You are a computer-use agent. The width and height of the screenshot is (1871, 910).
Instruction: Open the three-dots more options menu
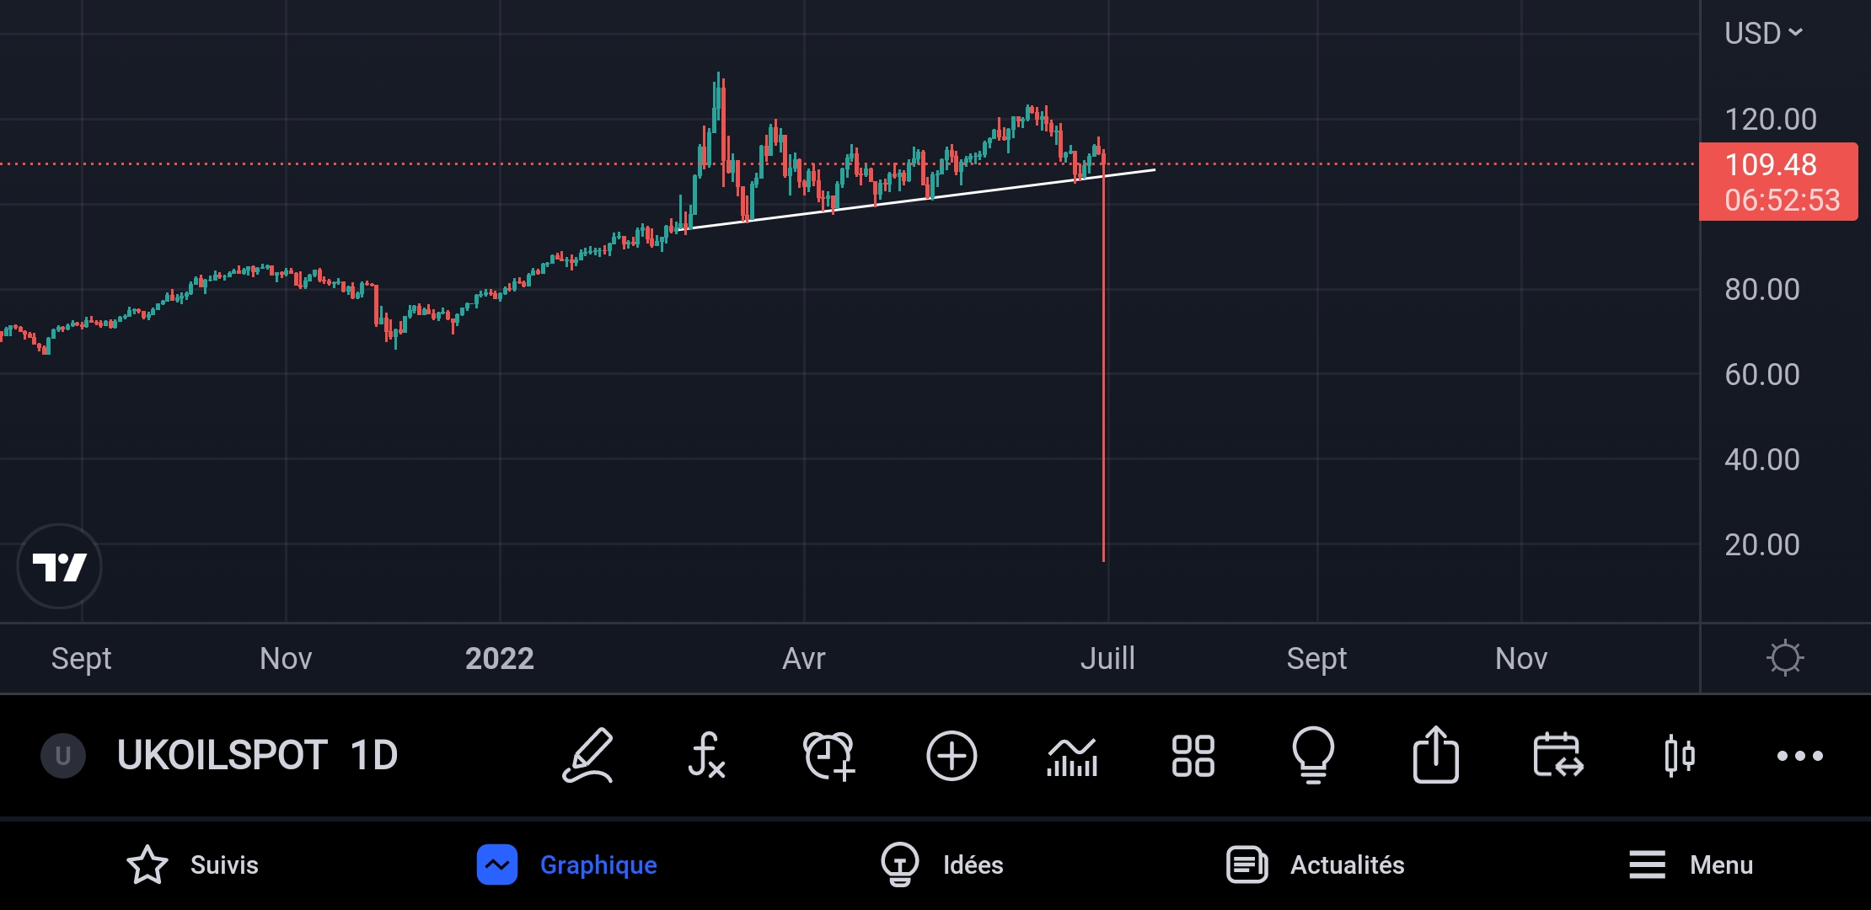click(1799, 756)
